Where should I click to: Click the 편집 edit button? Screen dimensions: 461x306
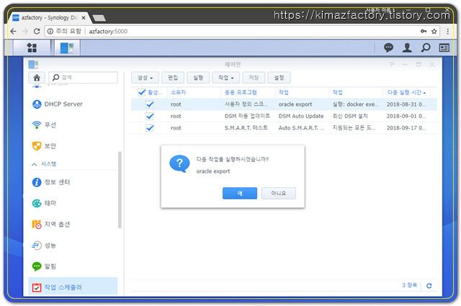[173, 78]
